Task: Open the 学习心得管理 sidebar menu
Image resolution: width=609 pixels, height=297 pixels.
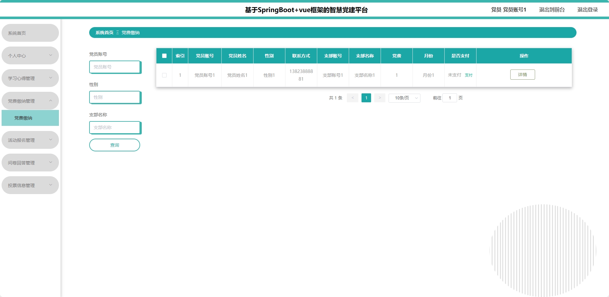Action: pyautogui.click(x=30, y=78)
